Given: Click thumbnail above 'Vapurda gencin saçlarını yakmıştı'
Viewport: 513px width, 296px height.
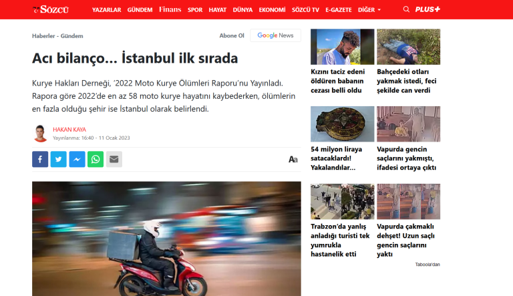Looking at the screenshot, I should pyautogui.click(x=408, y=124).
